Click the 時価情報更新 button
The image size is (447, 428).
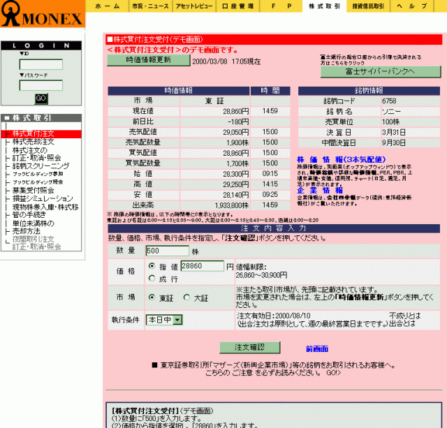click(147, 60)
